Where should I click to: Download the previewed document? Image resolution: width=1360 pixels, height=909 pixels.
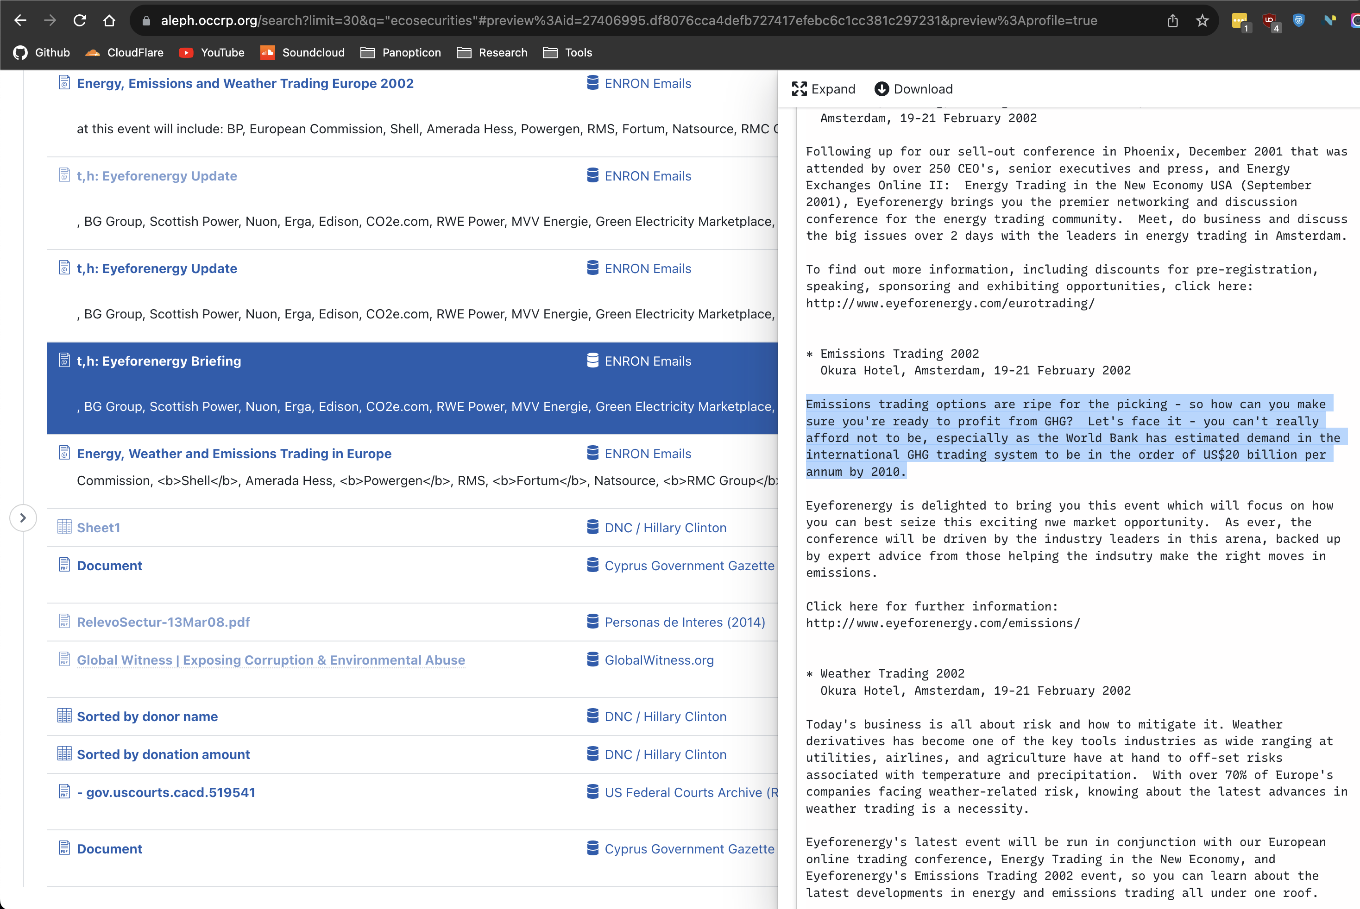click(x=914, y=89)
